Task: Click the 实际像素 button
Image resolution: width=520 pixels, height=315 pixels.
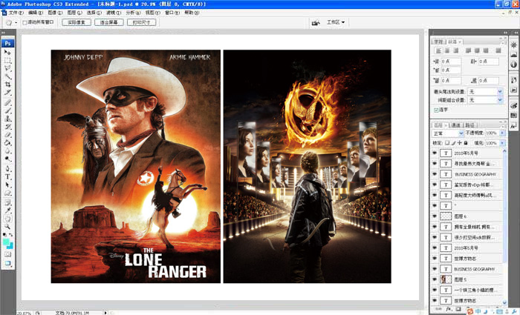Action: point(76,23)
